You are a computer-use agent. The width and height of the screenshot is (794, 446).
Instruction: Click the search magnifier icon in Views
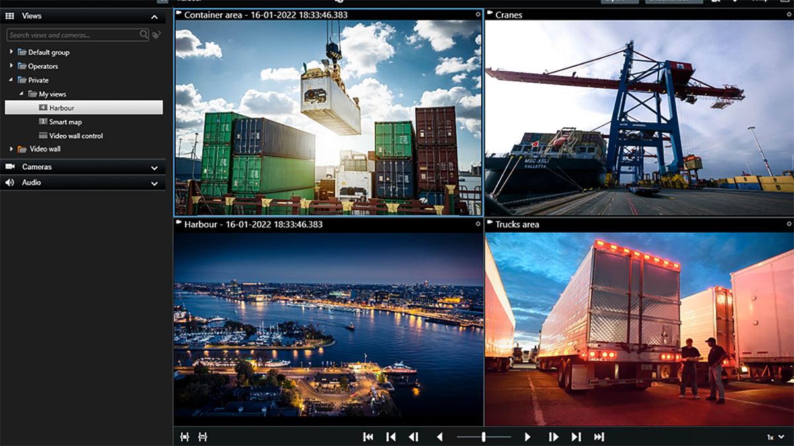tap(143, 35)
